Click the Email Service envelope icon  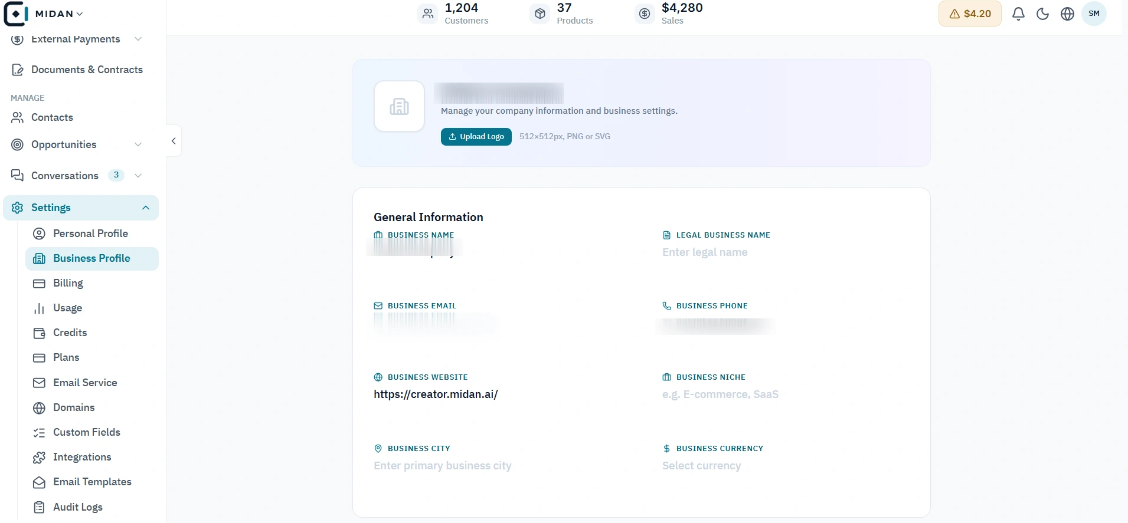pos(39,383)
